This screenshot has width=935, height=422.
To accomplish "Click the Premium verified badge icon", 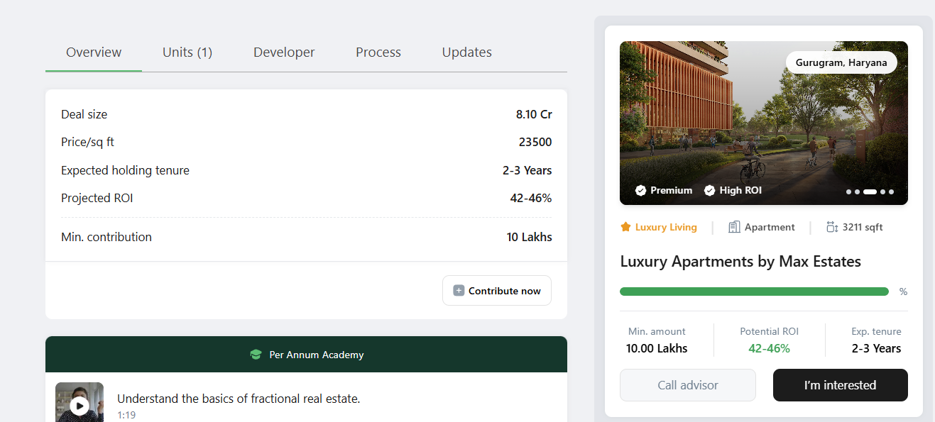I will coord(640,190).
